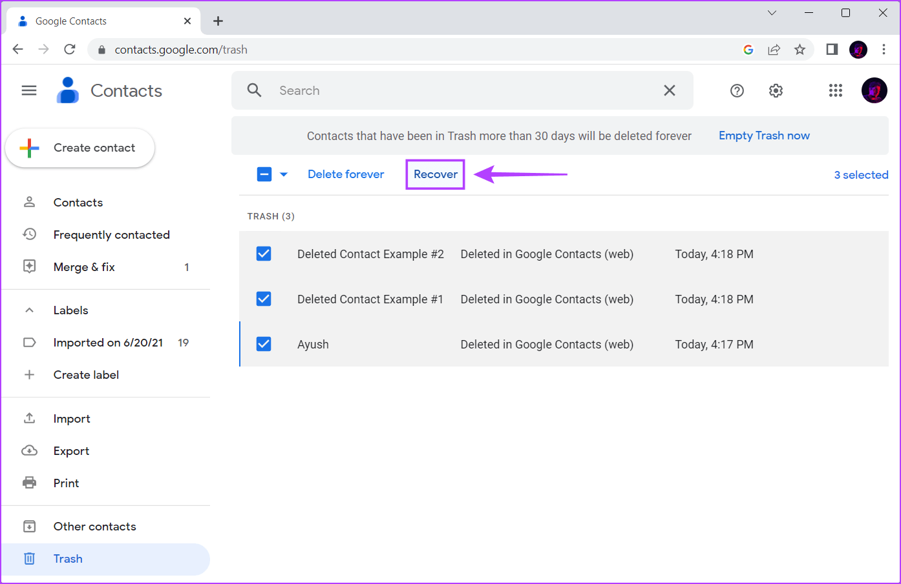The width and height of the screenshot is (901, 584).
Task: Click the Print printer icon
Action: tap(29, 483)
